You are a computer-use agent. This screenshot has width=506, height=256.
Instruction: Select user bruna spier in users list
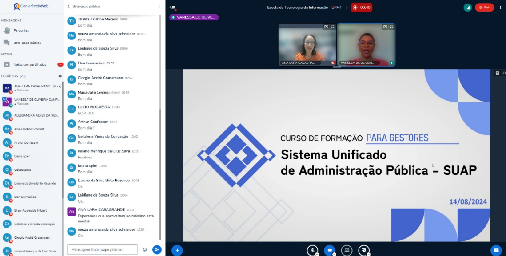(31, 156)
